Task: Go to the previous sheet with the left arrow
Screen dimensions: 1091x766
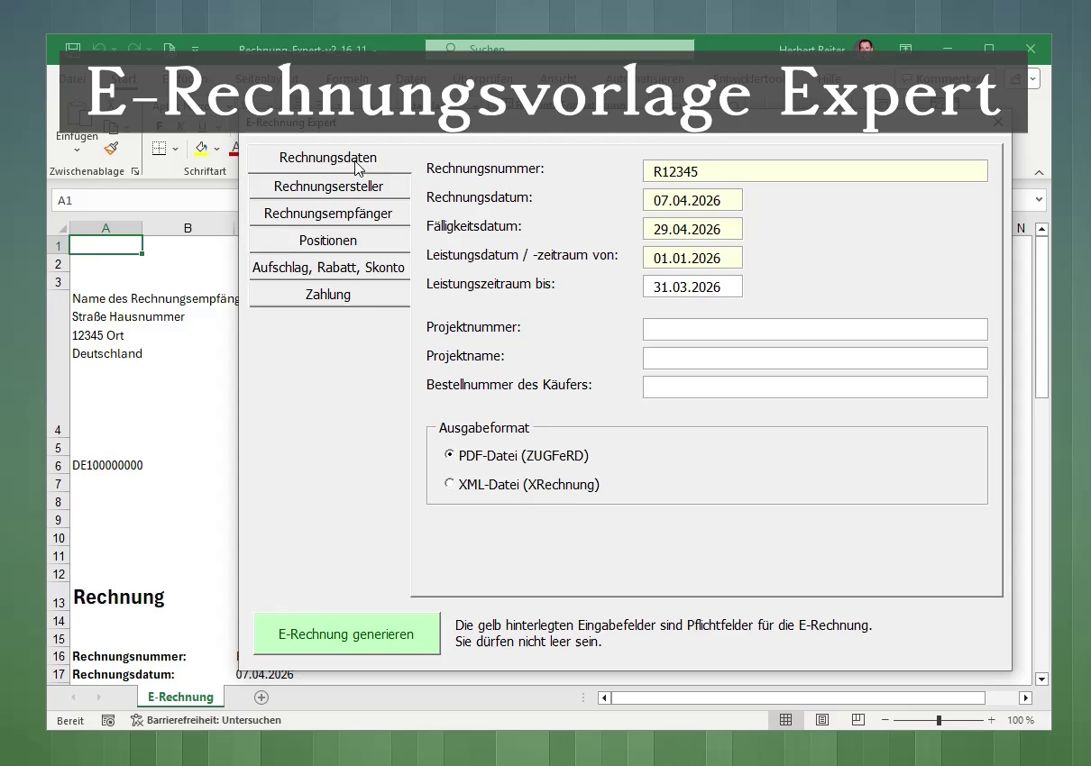Action: pos(74,697)
